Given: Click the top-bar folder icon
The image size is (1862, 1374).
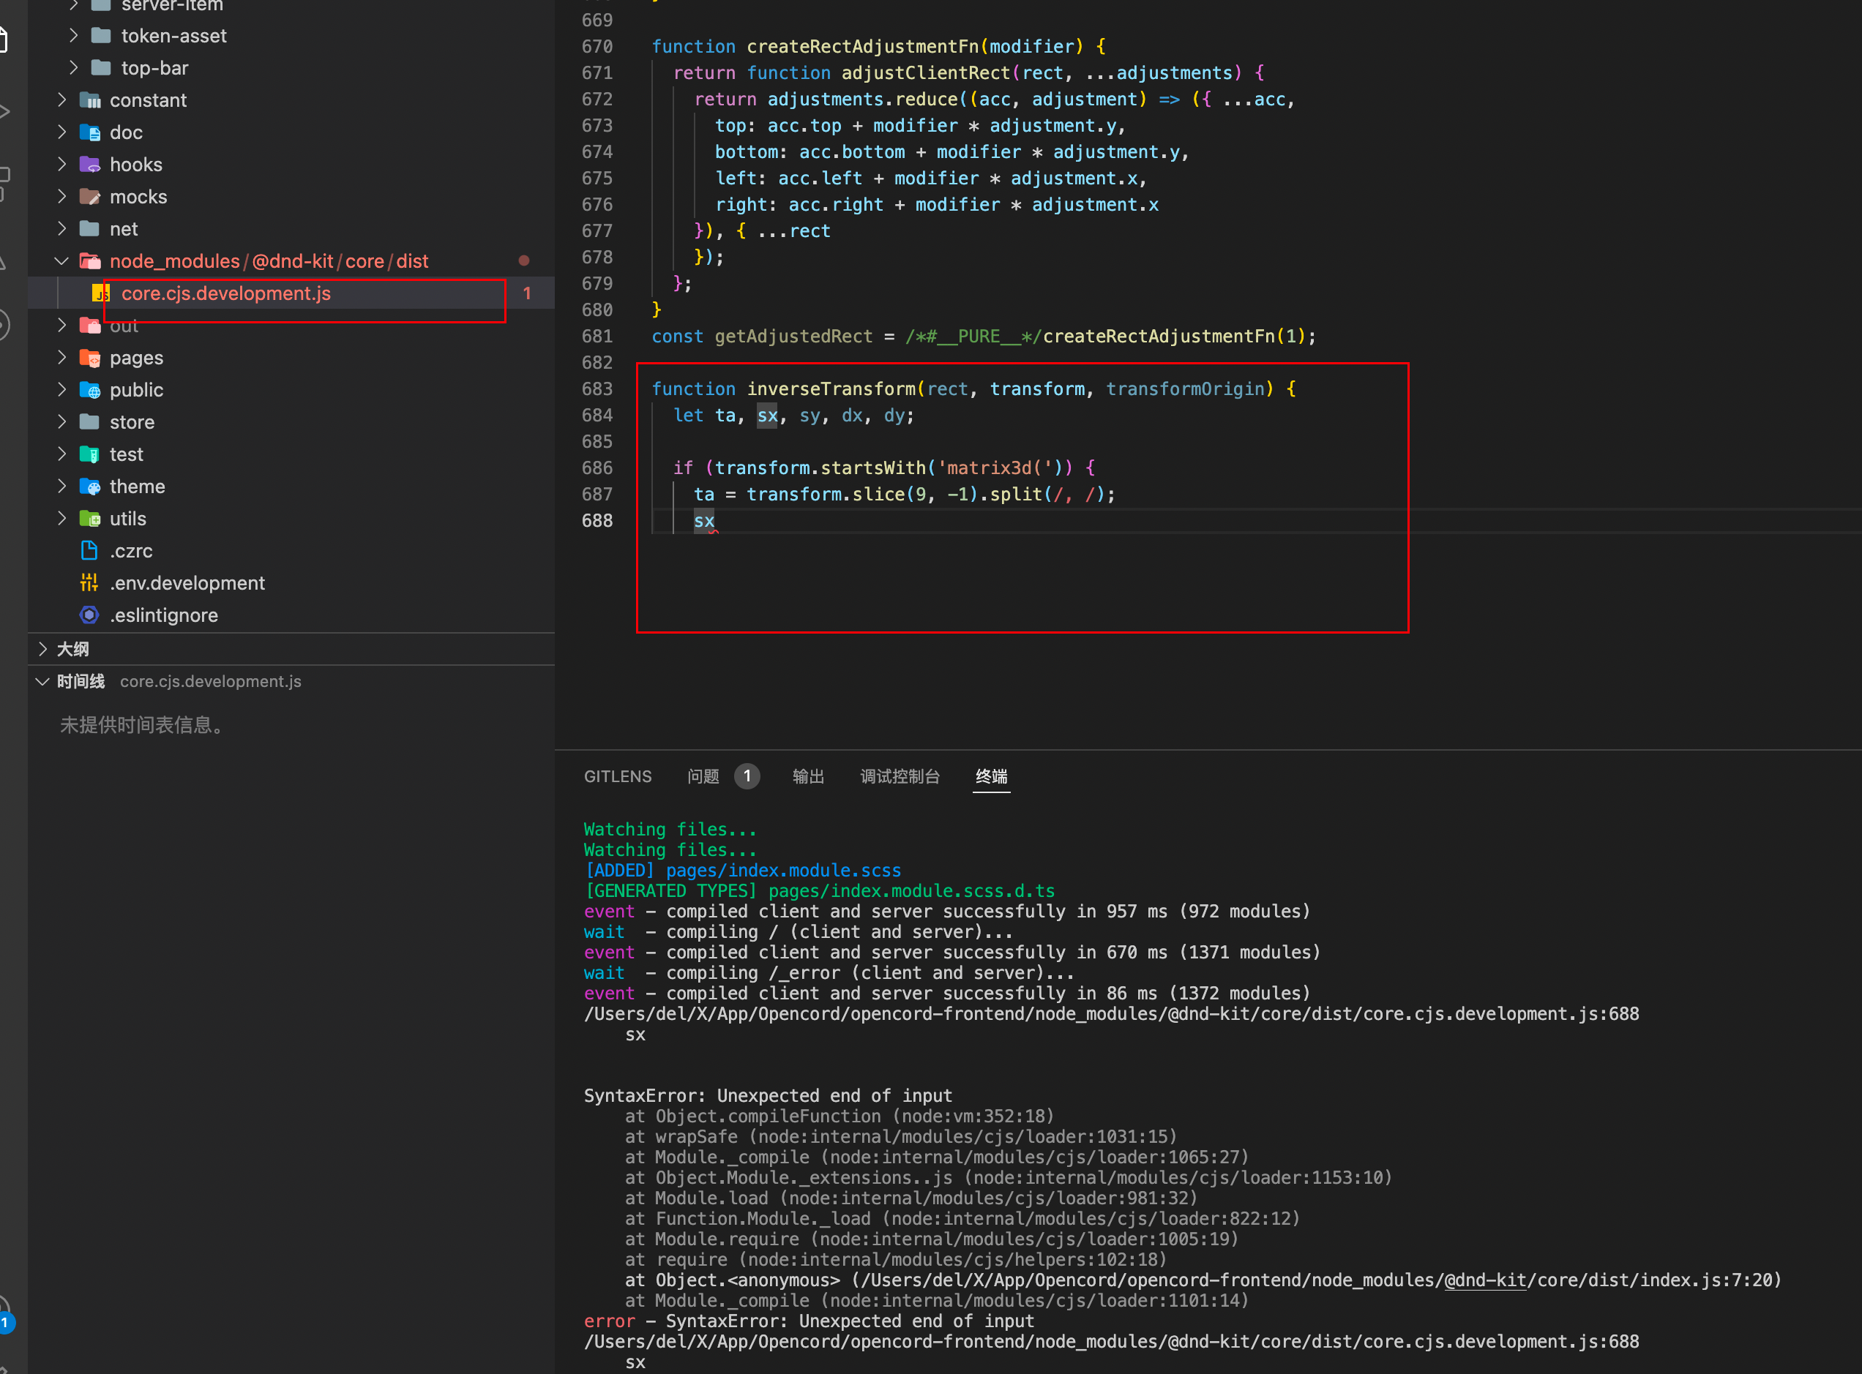Looking at the screenshot, I should (101, 67).
